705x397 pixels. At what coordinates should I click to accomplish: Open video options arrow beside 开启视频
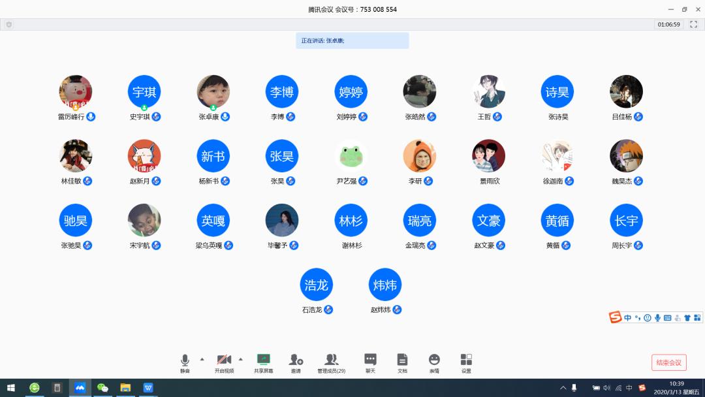coord(240,359)
